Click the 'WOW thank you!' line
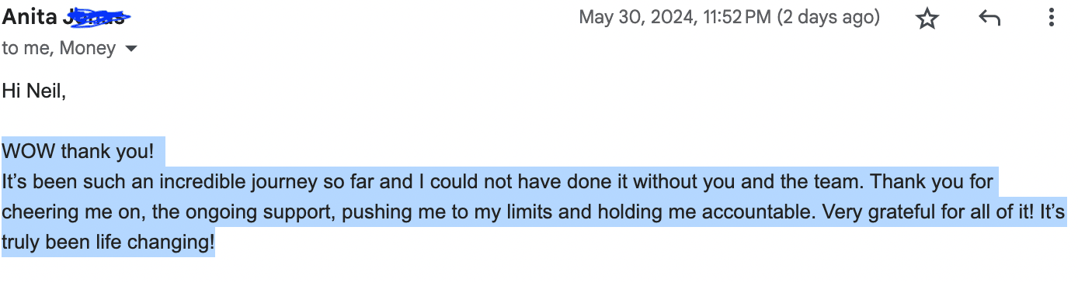The image size is (1078, 282). (78, 152)
